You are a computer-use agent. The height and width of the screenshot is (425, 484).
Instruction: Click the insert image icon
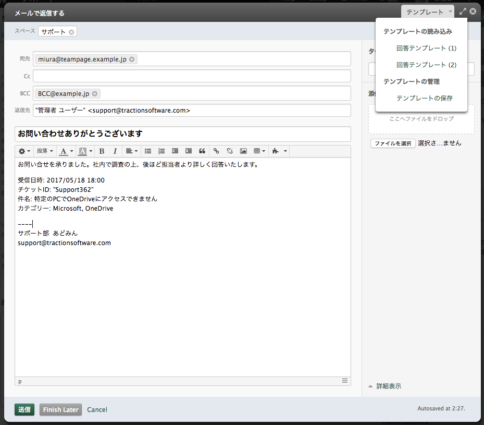243,151
